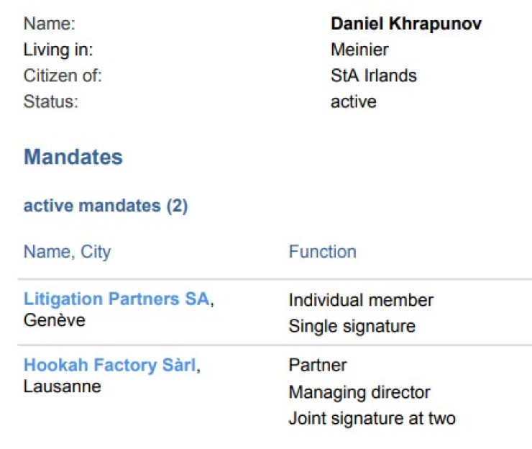Click the Citizen of: label
Viewport: 532px width, 449px height.
(x=63, y=76)
